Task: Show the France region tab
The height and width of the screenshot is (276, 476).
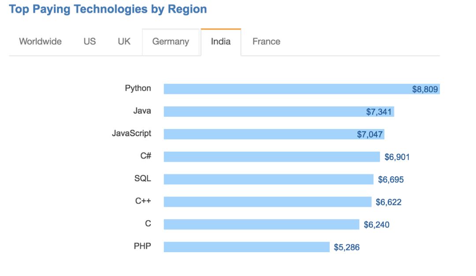Action: pos(266,42)
